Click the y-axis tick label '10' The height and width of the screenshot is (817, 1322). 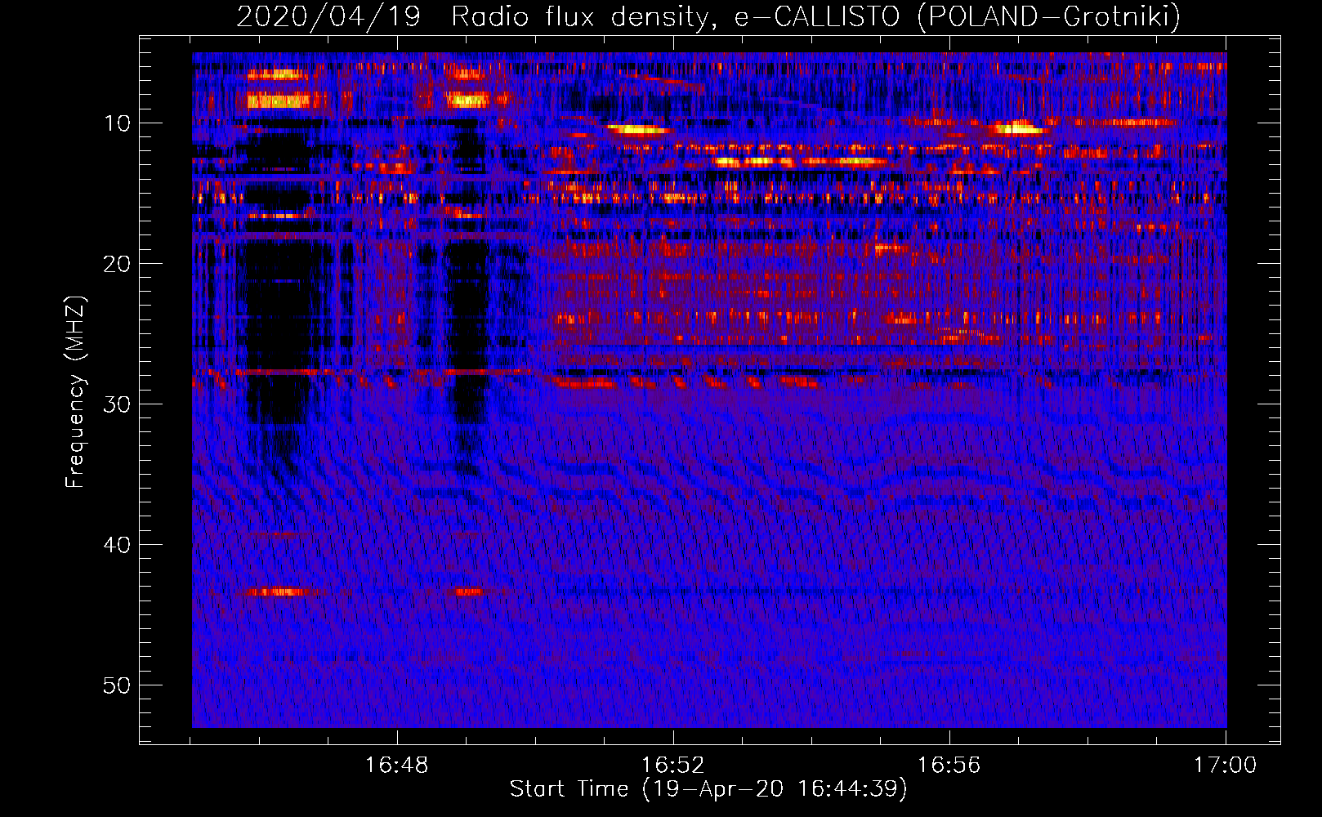tap(118, 123)
